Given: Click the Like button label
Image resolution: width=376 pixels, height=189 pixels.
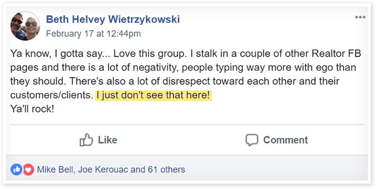Looking at the screenshot, I should pos(107,140).
